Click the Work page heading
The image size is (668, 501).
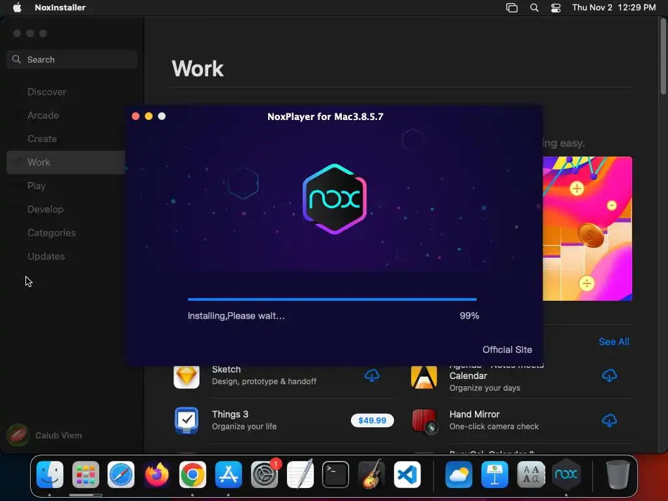198,68
